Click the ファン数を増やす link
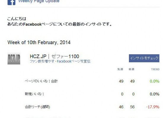163x118 pixels. 42,61
